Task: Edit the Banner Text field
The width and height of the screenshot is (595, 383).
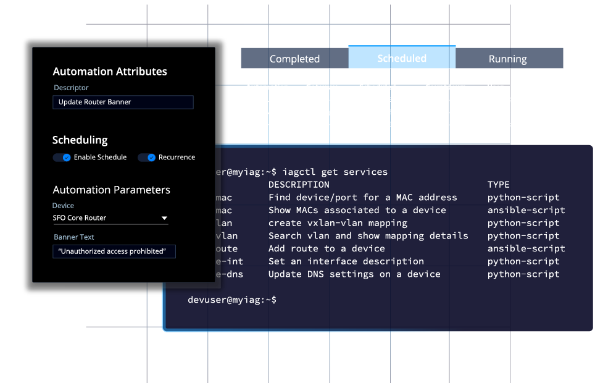Action: point(114,251)
